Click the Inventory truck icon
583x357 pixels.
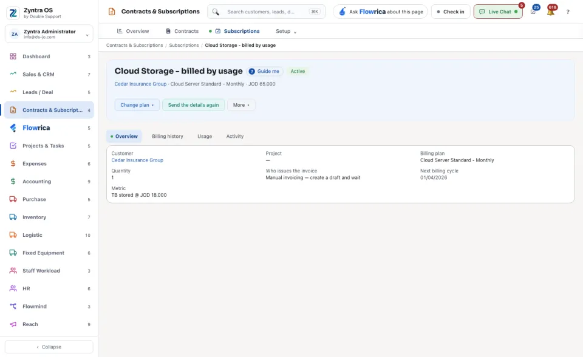[13, 217]
